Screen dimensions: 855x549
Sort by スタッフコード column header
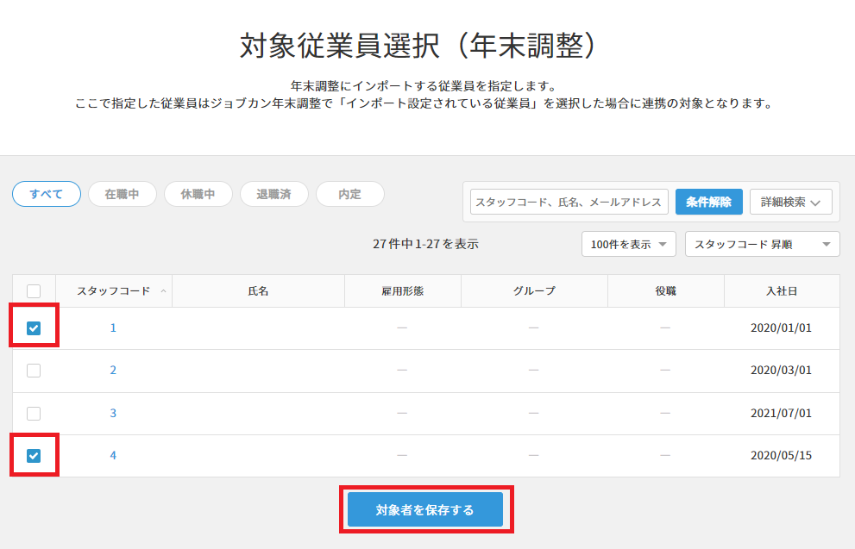point(113,290)
